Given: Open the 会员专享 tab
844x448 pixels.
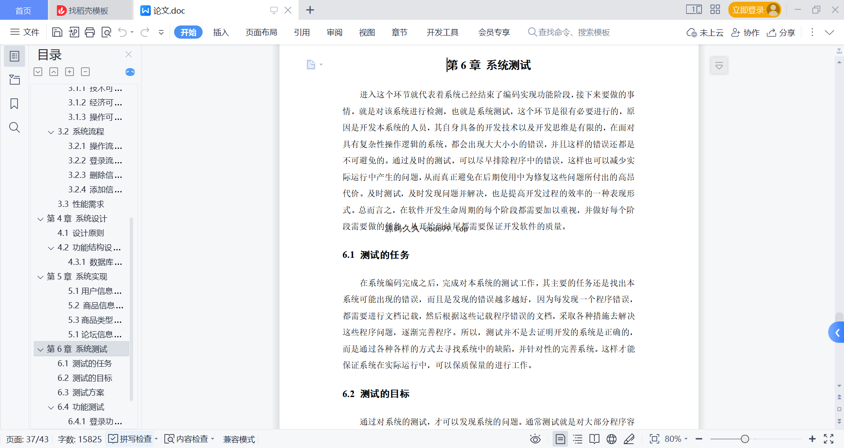Looking at the screenshot, I should [494, 32].
